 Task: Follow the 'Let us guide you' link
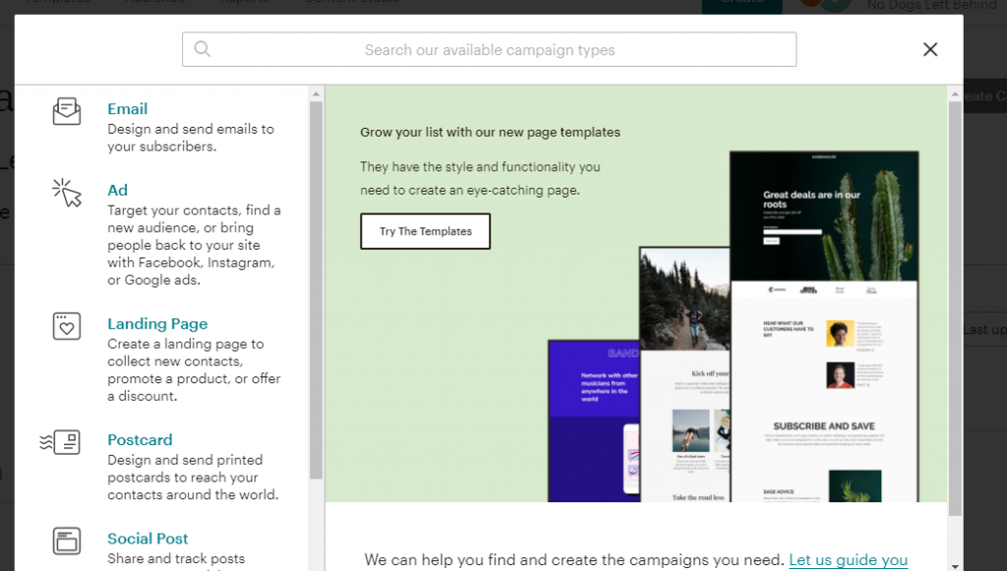coord(848,559)
